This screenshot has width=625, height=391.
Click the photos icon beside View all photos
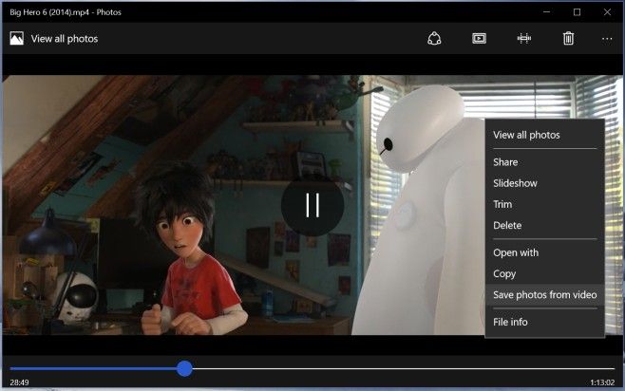17,39
